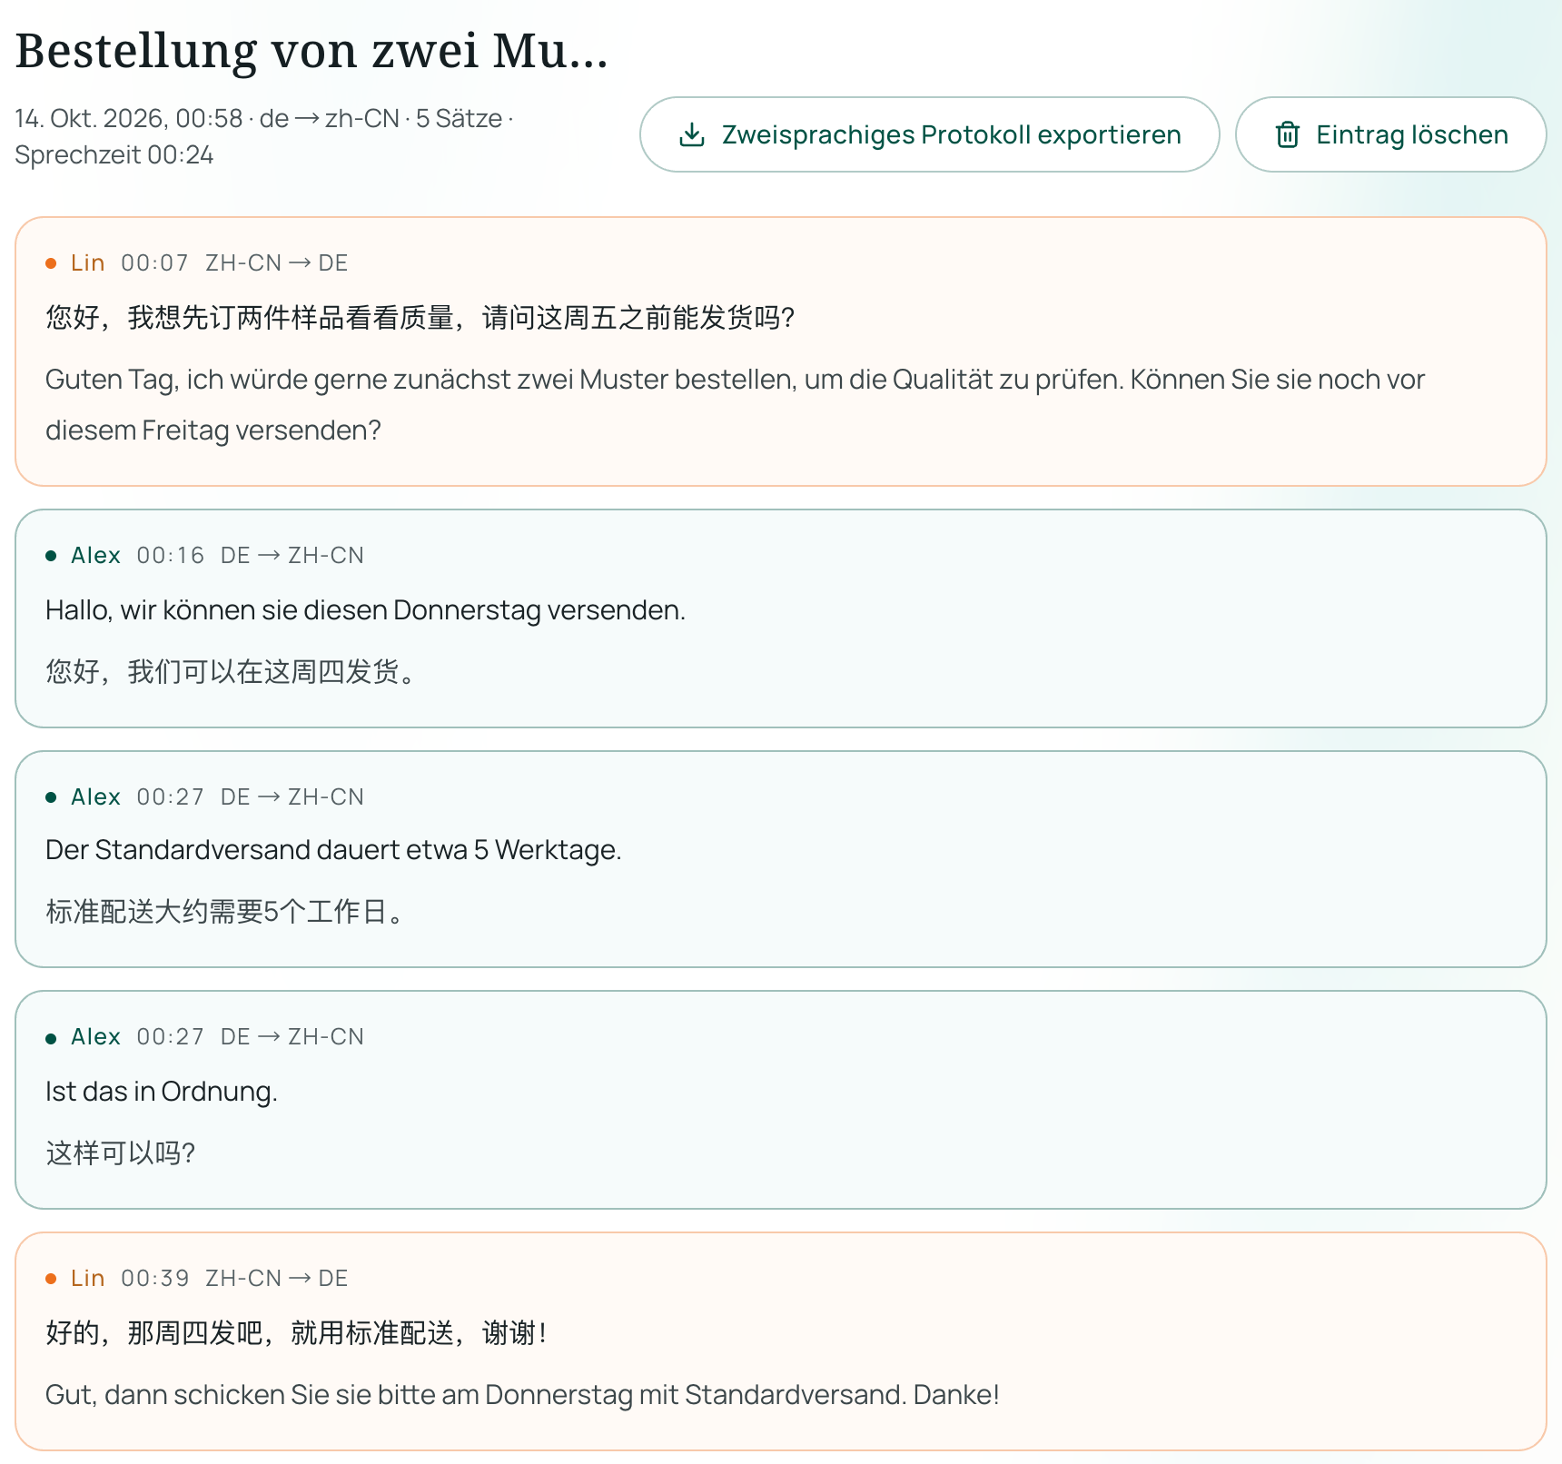
Task: Select the speaker name Lin at 00:39
Action: (88, 1279)
